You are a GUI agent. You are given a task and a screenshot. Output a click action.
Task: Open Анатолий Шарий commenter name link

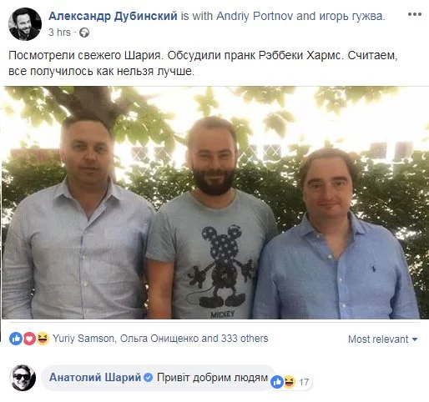point(95,378)
